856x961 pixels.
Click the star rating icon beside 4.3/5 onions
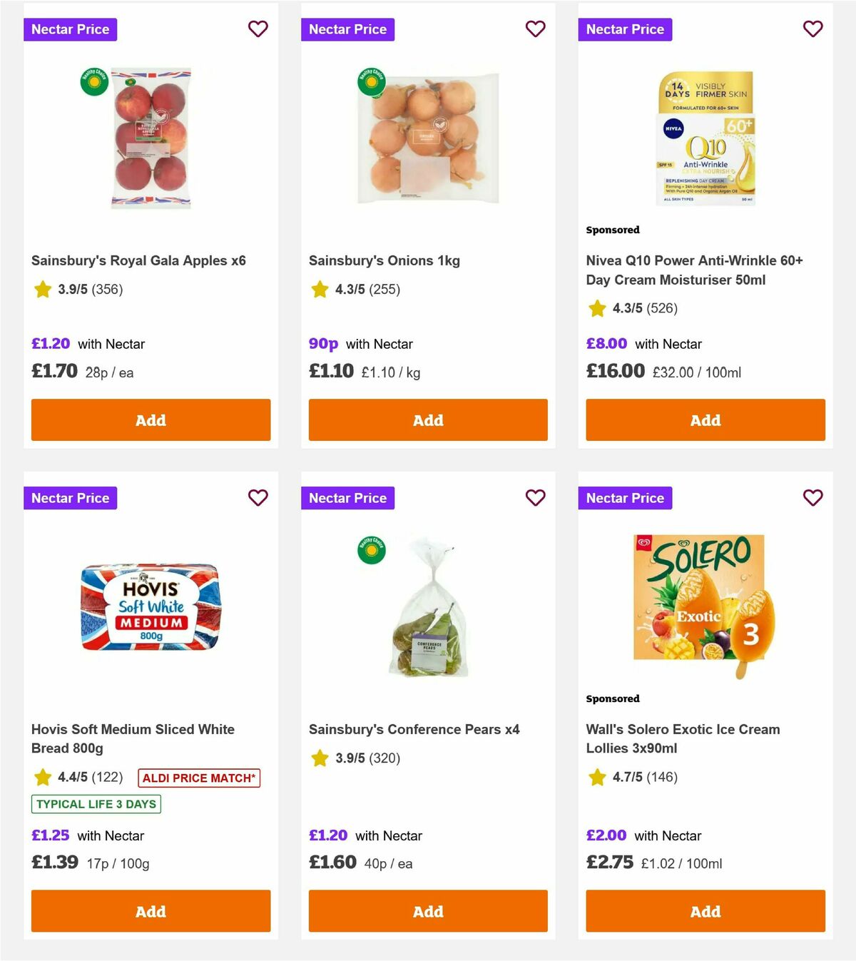click(x=319, y=290)
